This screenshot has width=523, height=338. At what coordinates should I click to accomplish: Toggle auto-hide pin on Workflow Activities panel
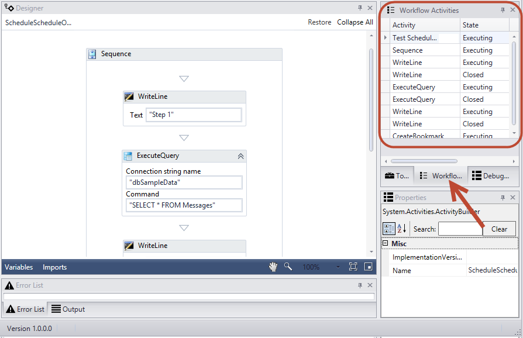[504, 10]
